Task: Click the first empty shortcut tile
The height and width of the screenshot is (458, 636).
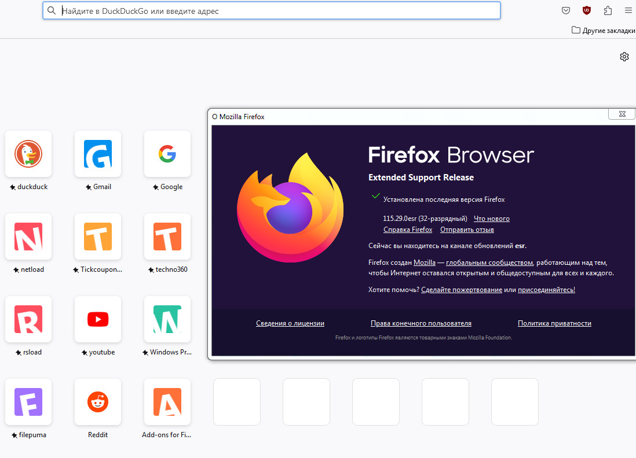Action: [x=237, y=402]
